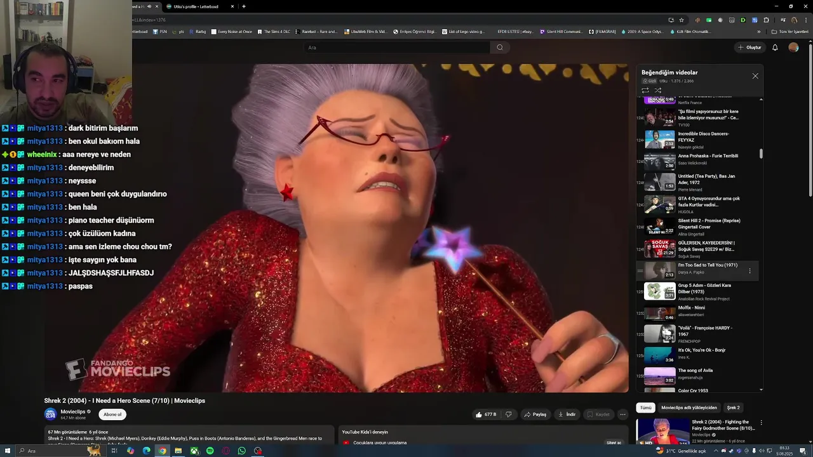This screenshot has width=813, height=457.
Task: Open the Windows Start menu
Action: click(x=7, y=451)
